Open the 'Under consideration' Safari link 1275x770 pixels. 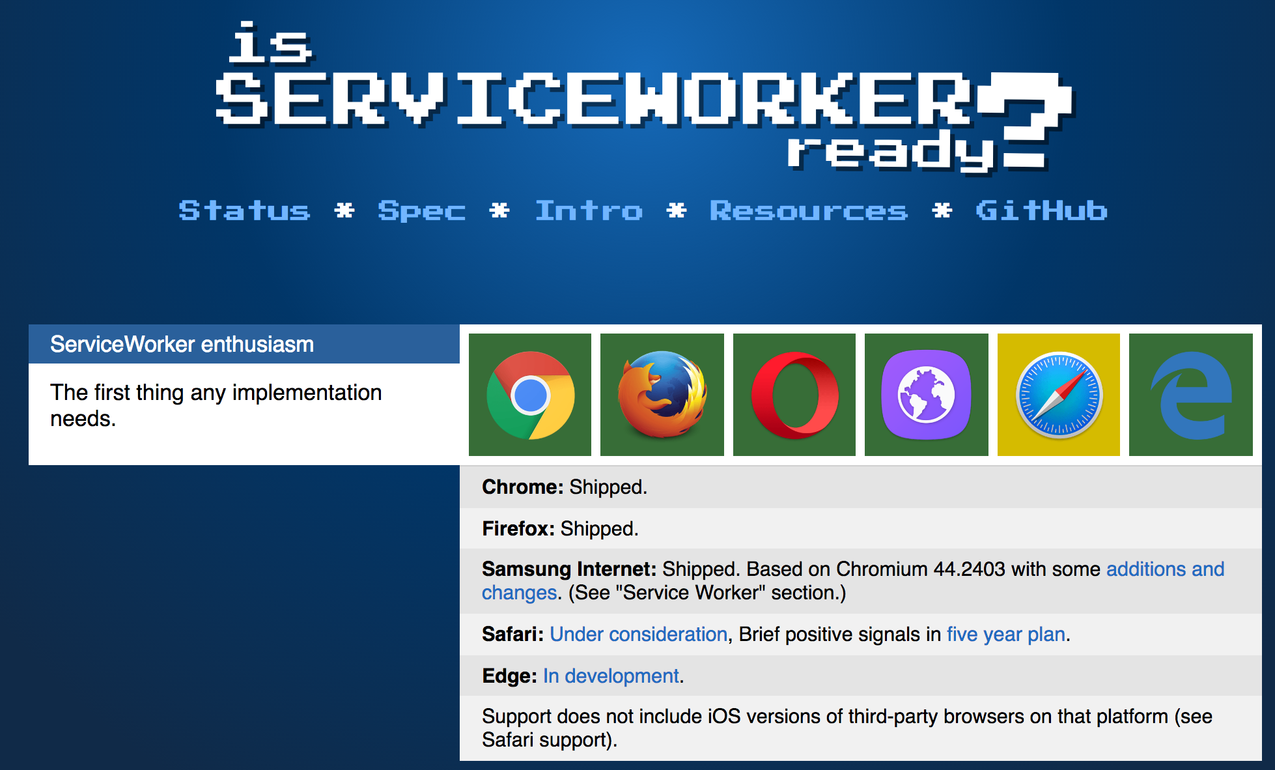(x=638, y=635)
